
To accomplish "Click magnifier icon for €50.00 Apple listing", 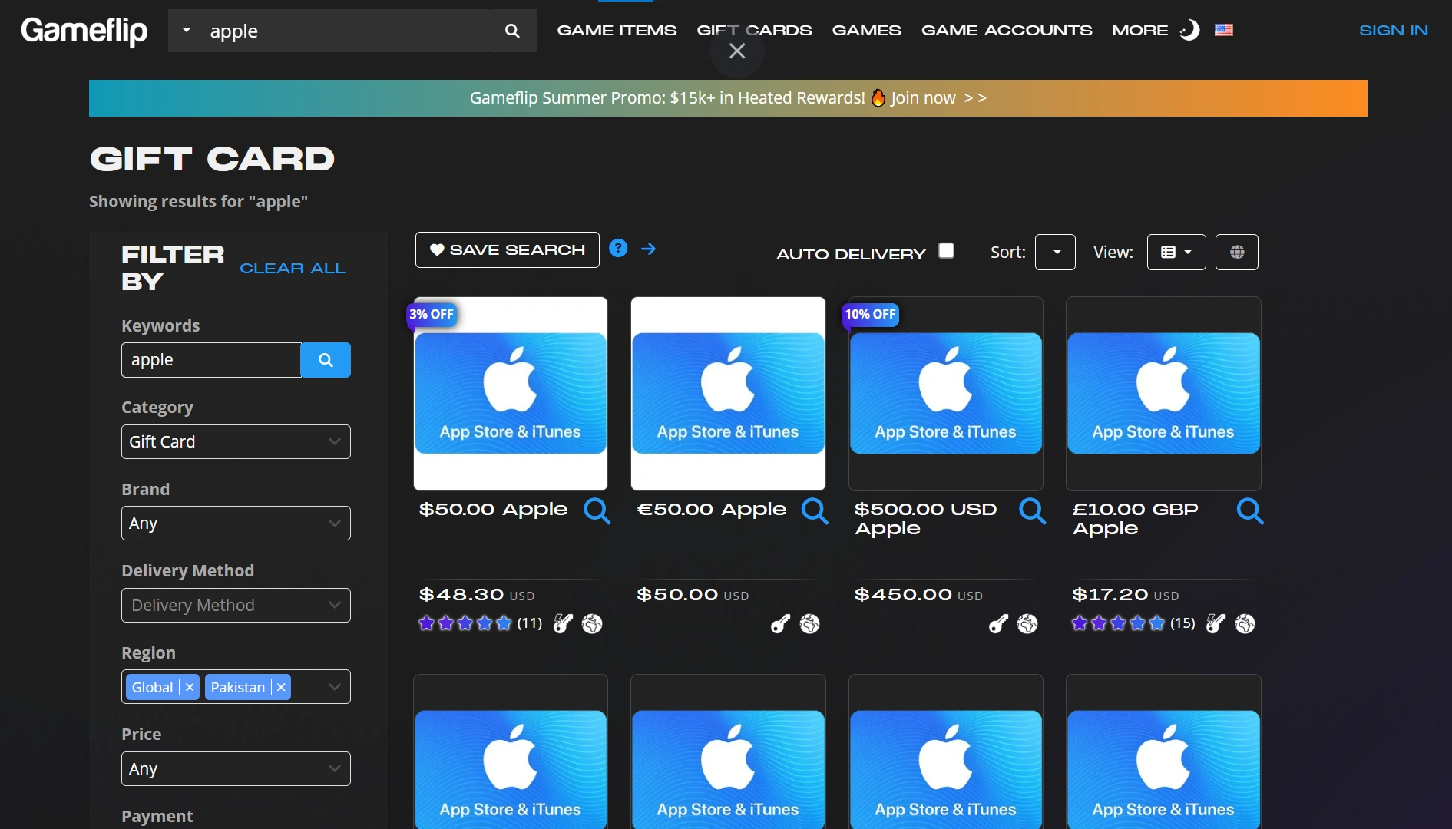I will 815,510.
